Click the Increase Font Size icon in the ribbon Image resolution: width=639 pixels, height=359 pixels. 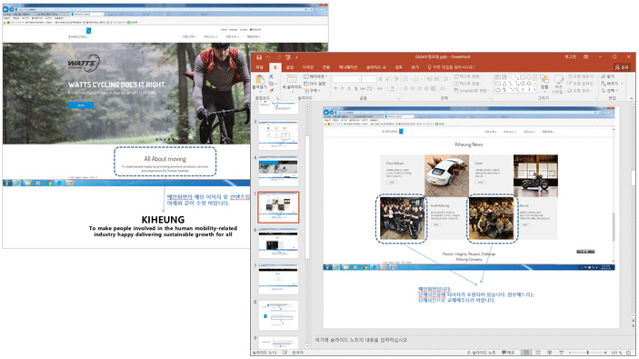click(x=380, y=79)
